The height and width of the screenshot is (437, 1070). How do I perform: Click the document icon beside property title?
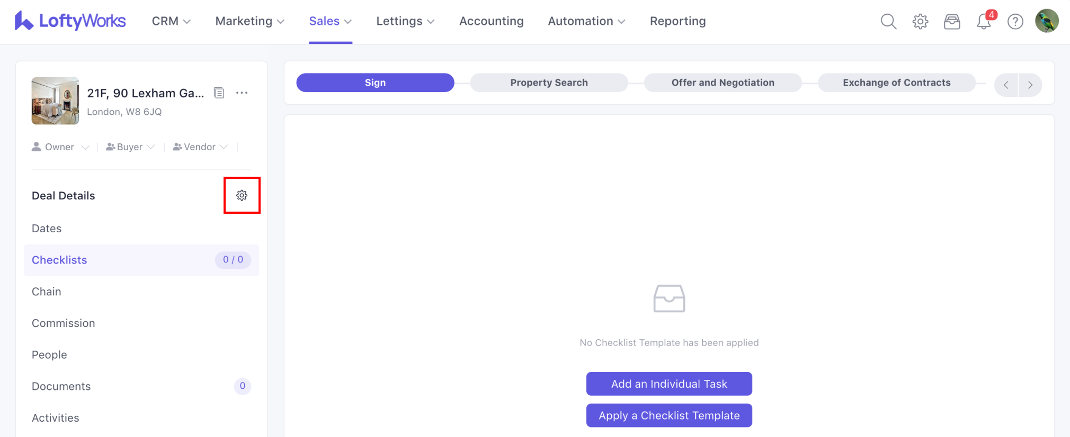tap(219, 93)
